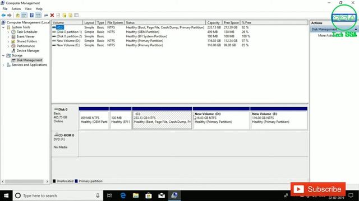Open the Action Center notification icon

[351, 195]
